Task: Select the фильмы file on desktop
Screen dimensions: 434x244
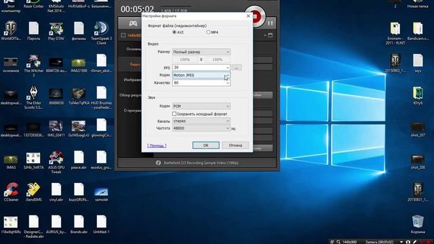Action: pos(79,31)
